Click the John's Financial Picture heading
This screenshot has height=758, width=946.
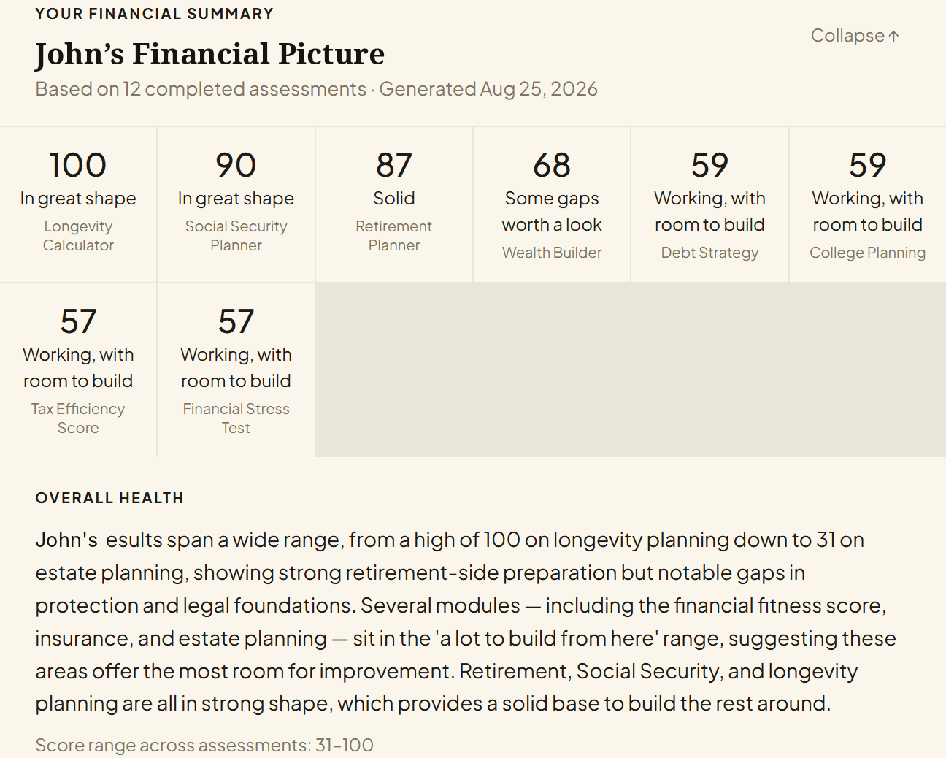[x=209, y=54]
